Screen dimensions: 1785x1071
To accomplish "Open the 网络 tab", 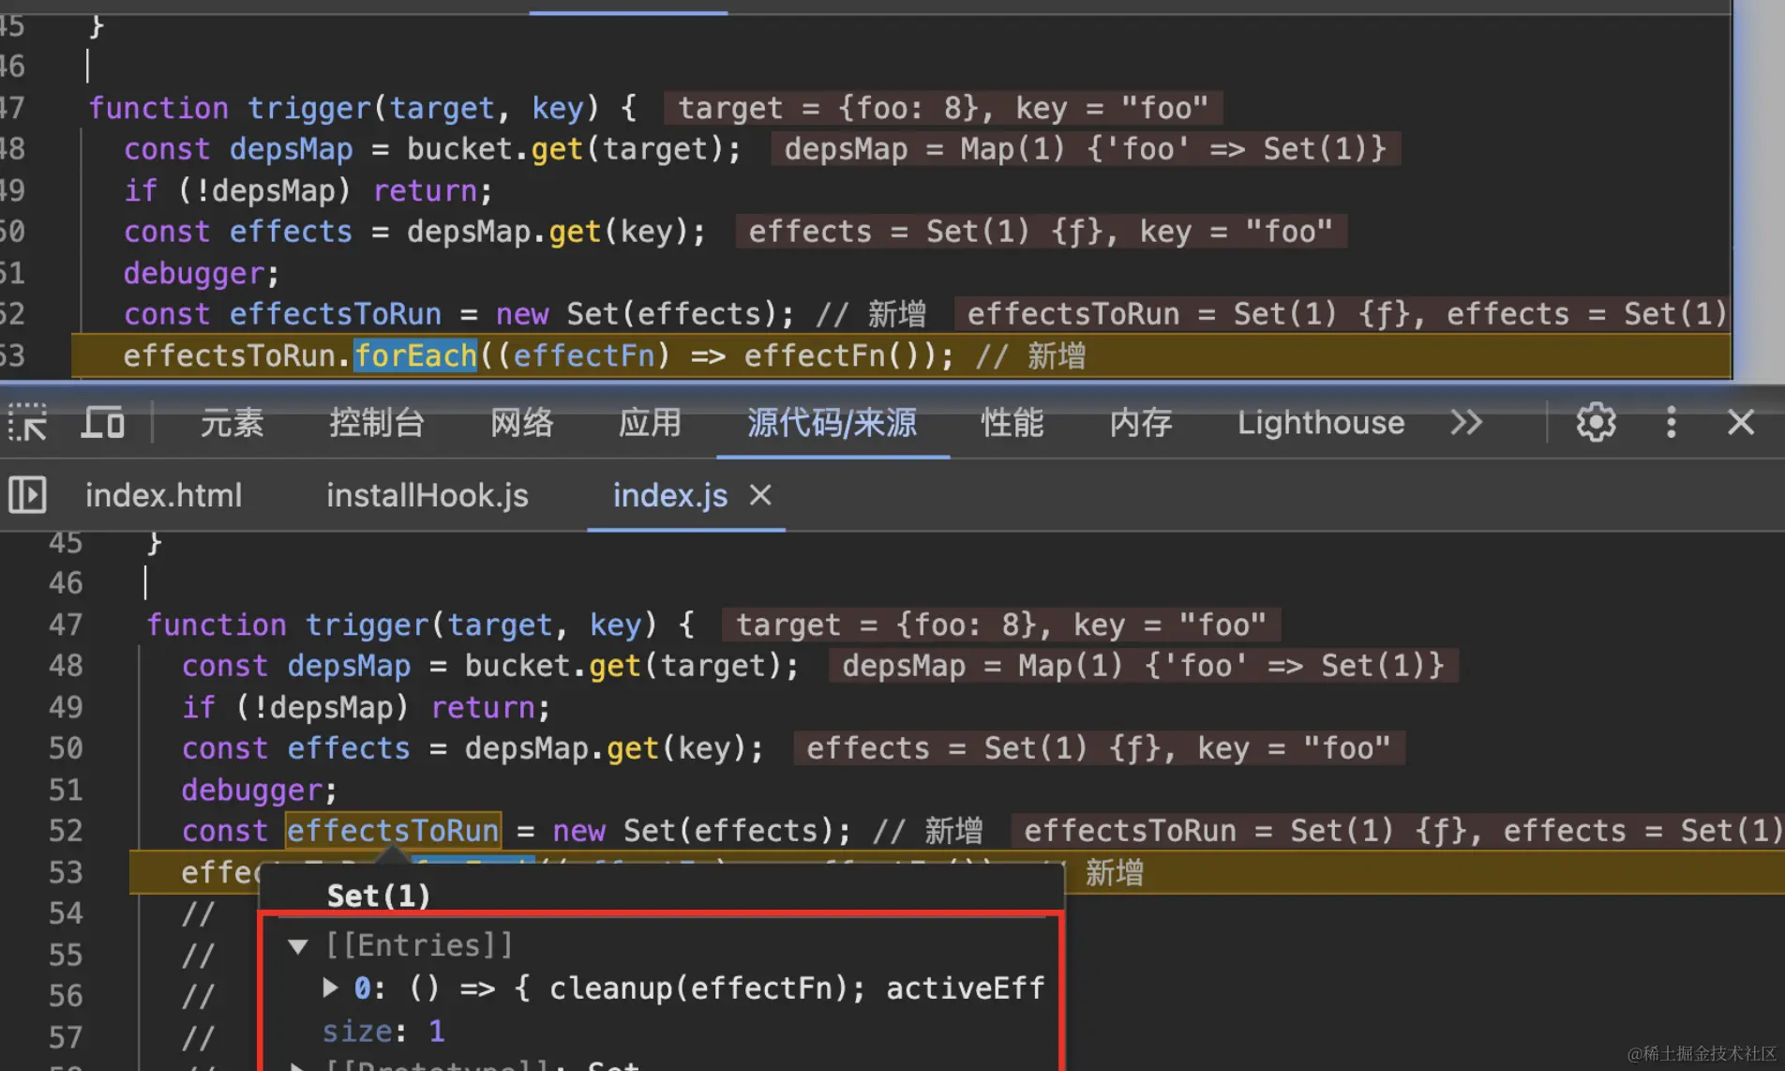I will click(522, 423).
